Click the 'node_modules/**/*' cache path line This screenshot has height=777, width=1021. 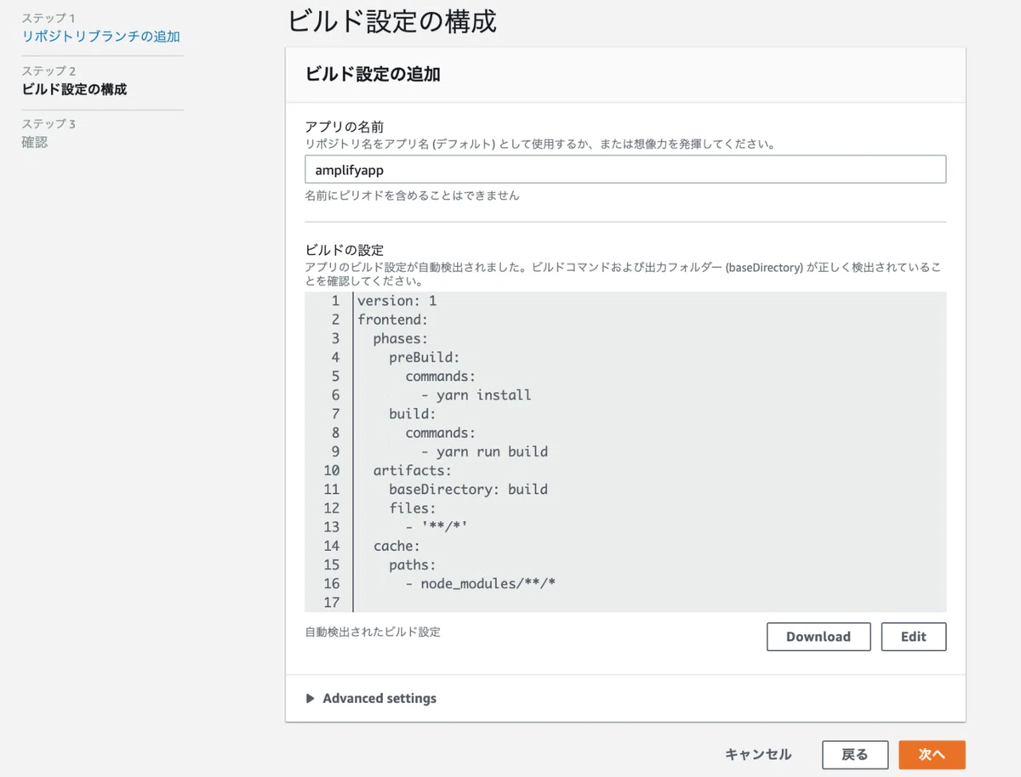click(x=481, y=583)
